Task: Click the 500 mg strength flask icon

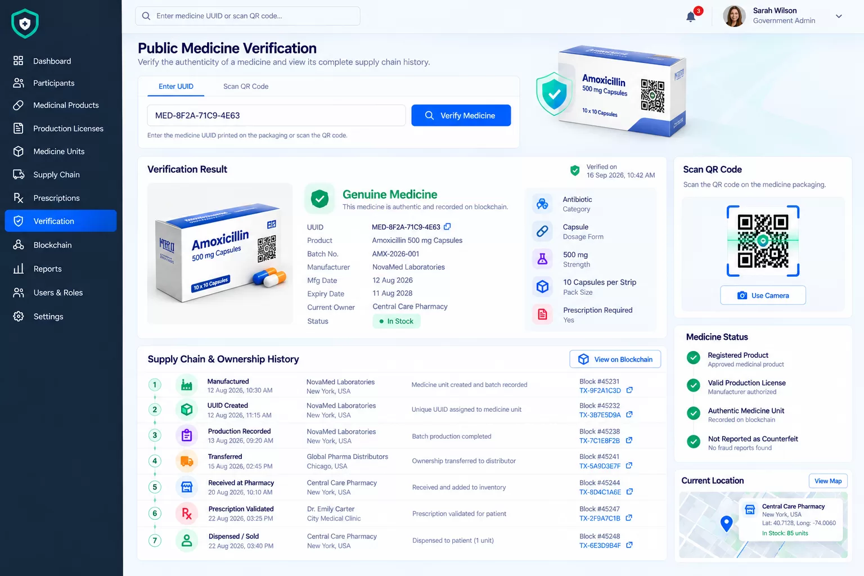Action: click(542, 259)
